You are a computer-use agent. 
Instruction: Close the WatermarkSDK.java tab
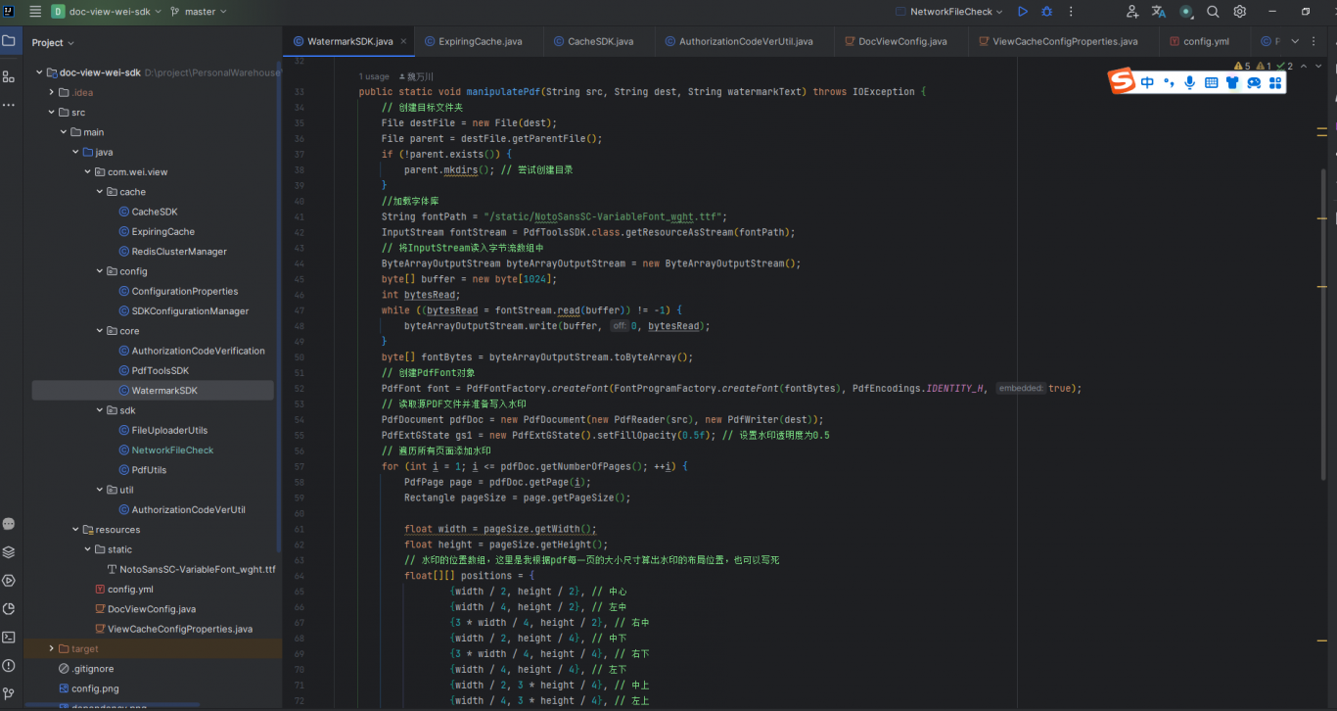click(403, 42)
